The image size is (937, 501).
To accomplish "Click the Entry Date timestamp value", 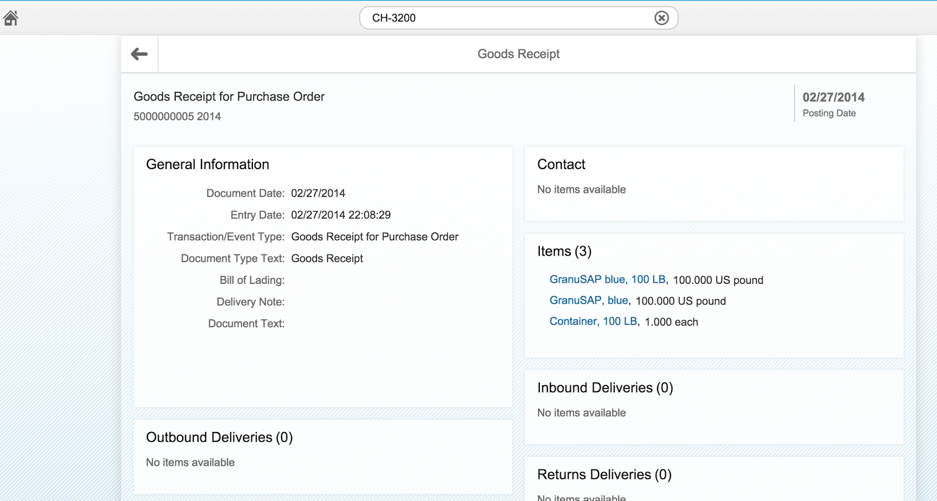I will (341, 215).
